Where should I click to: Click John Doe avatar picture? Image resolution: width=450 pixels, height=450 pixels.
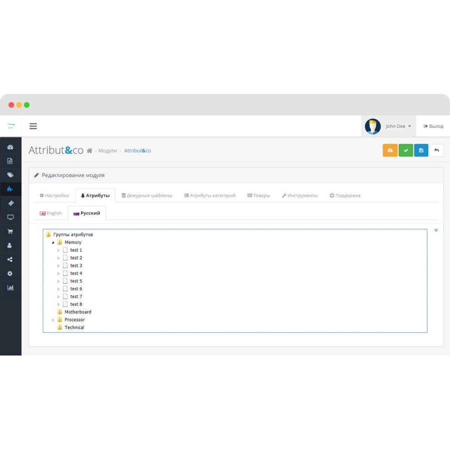(372, 126)
